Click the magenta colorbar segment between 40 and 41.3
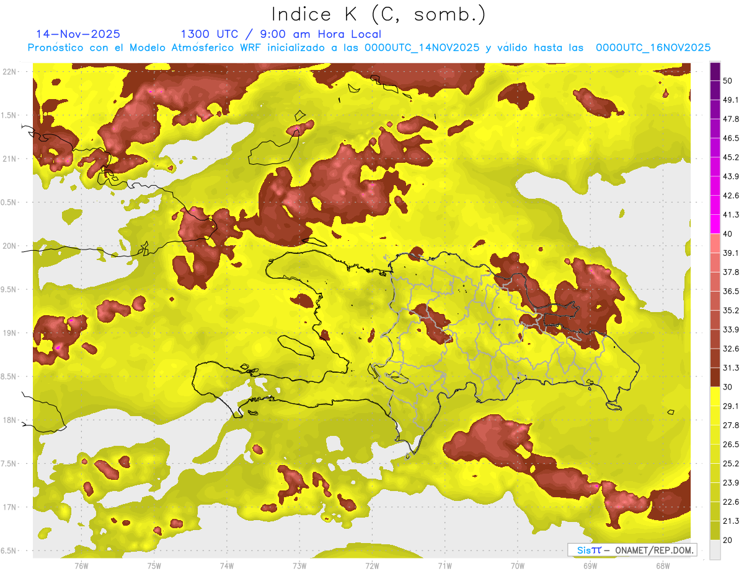 pyautogui.click(x=715, y=224)
